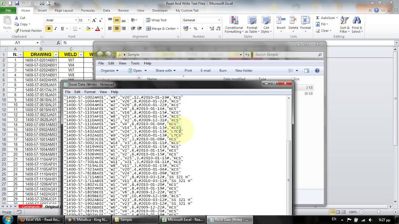Click Increase Decimal icon
The width and height of the screenshot is (399, 224).
(212, 29)
